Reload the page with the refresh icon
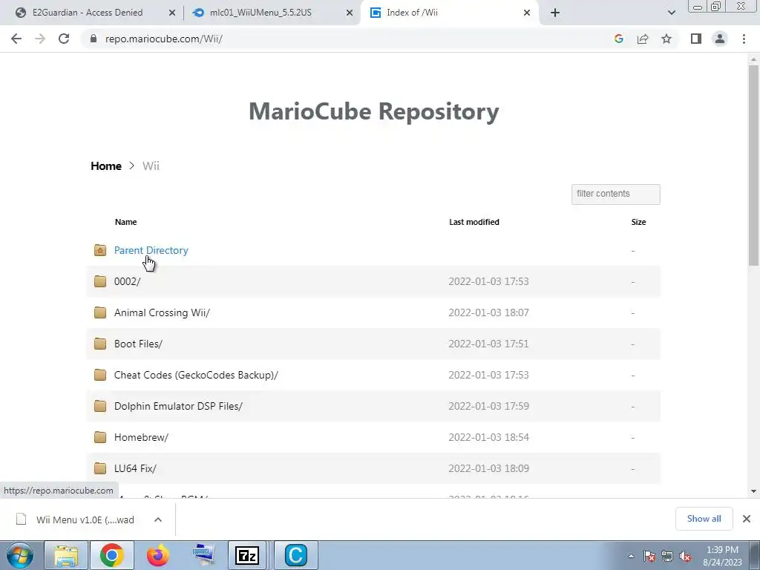The width and height of the screenshot is (760, 570). 64,39
